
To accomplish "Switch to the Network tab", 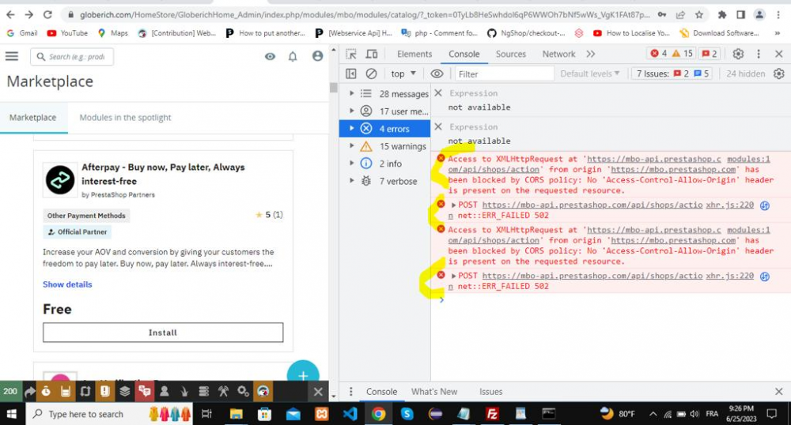I will coord(558,54).
